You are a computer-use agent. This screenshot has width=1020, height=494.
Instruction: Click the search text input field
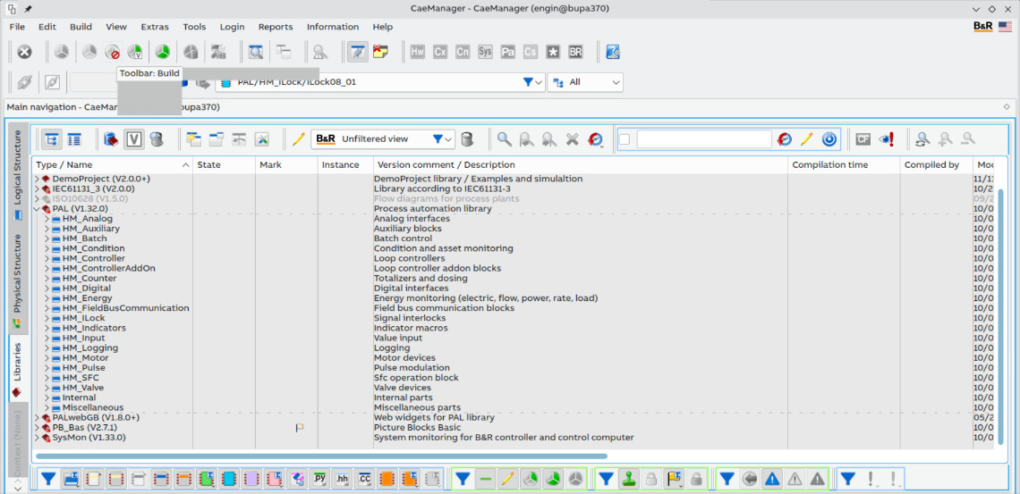click(703, 139)
